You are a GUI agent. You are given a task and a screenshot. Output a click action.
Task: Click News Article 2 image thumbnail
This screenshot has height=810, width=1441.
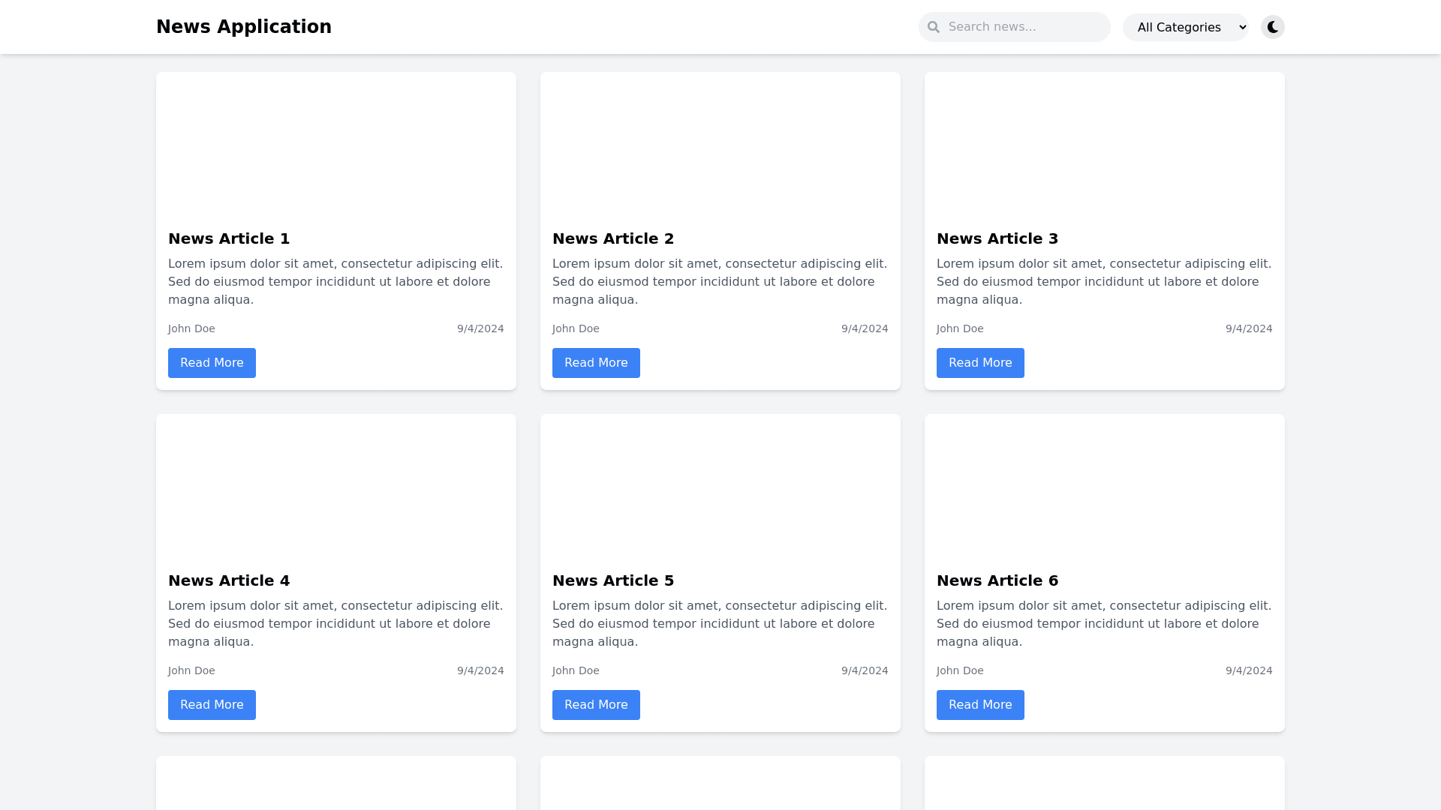coord(720,144)
